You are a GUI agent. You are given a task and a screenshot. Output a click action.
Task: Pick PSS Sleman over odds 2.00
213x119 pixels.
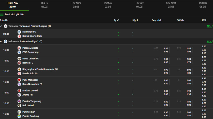tap(189, 112)
